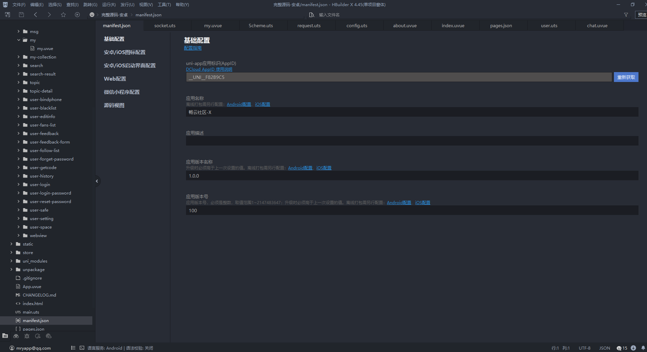Open the 文件(F) menu
The width and height of the screenshot is (647, 352).
(x=19, y=4)
